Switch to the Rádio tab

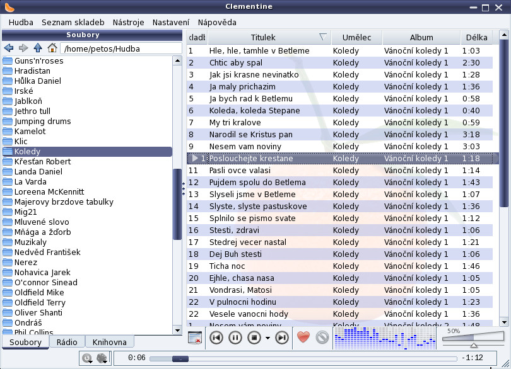(x=67, y=342)
